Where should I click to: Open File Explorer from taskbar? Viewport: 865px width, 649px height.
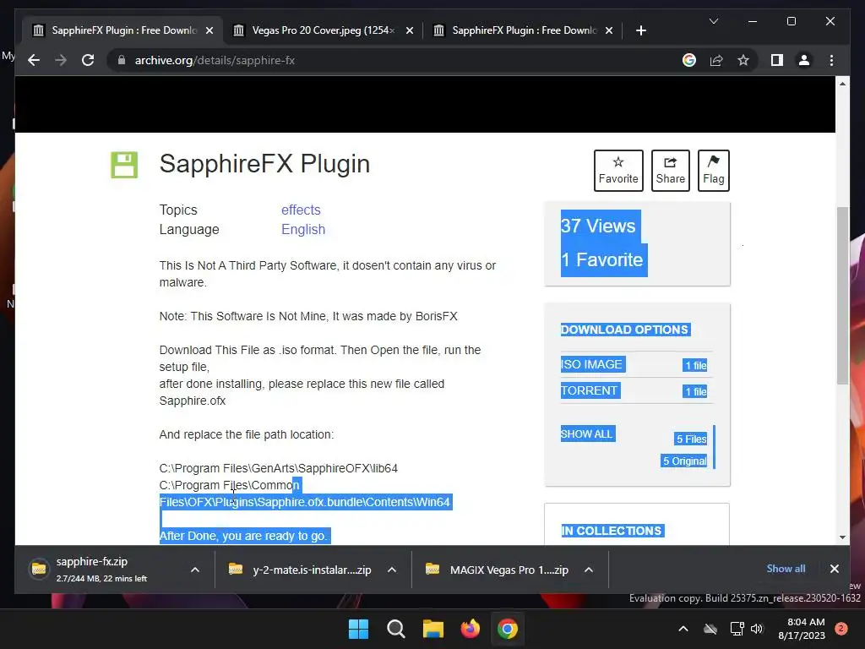pyautogui.click(x=433, y=629)
